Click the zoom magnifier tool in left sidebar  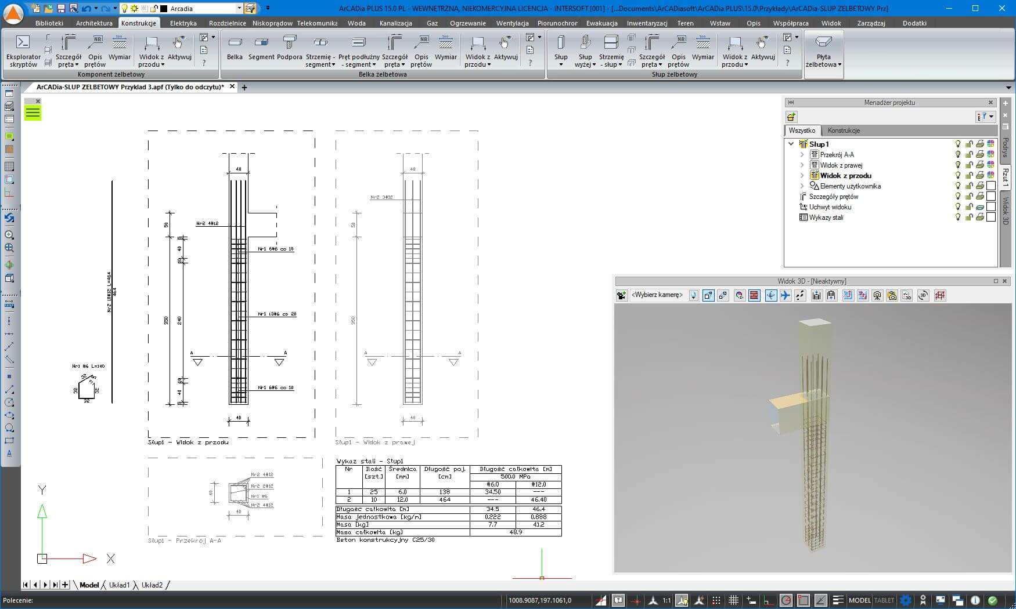point(9,235)
